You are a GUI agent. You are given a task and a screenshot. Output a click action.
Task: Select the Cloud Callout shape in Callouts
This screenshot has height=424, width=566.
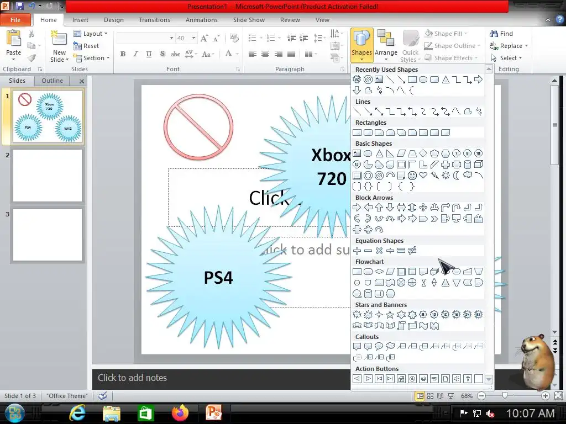click(390, 347)
